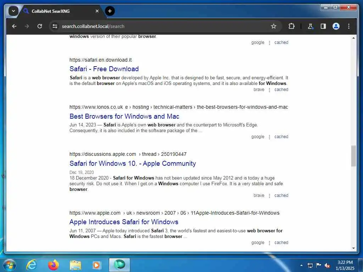The height and width of the screenshot is (272, 363).
Task: Click the safari.en.download.it URL text
Action: tap(100, 60)
